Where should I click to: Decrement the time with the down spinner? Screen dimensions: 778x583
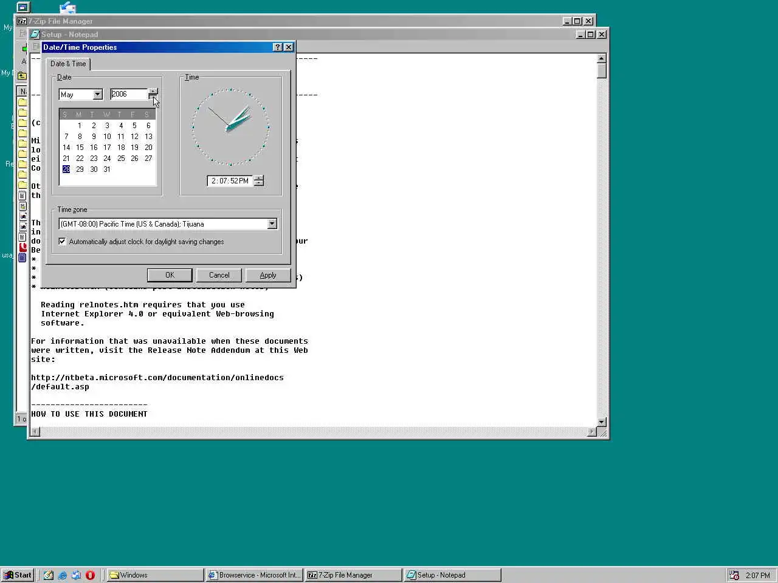[259, 183]
